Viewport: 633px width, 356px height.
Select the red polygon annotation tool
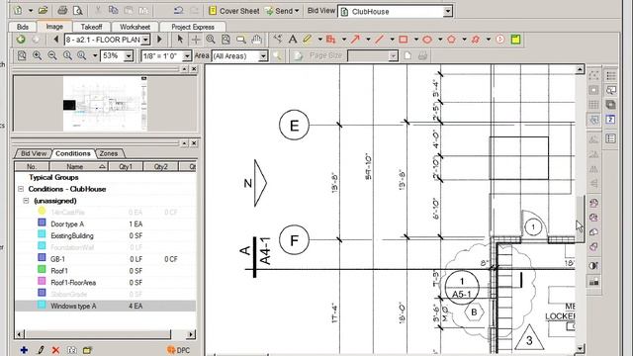click(x=451, y=40)
